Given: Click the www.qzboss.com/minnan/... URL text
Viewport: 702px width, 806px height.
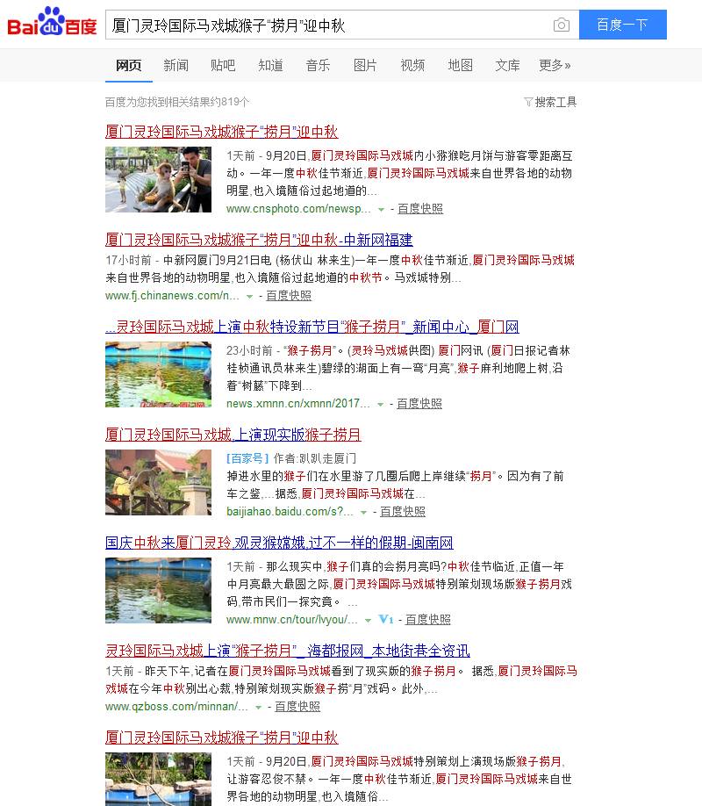Looking at the screenshot, I should (176, 706).
